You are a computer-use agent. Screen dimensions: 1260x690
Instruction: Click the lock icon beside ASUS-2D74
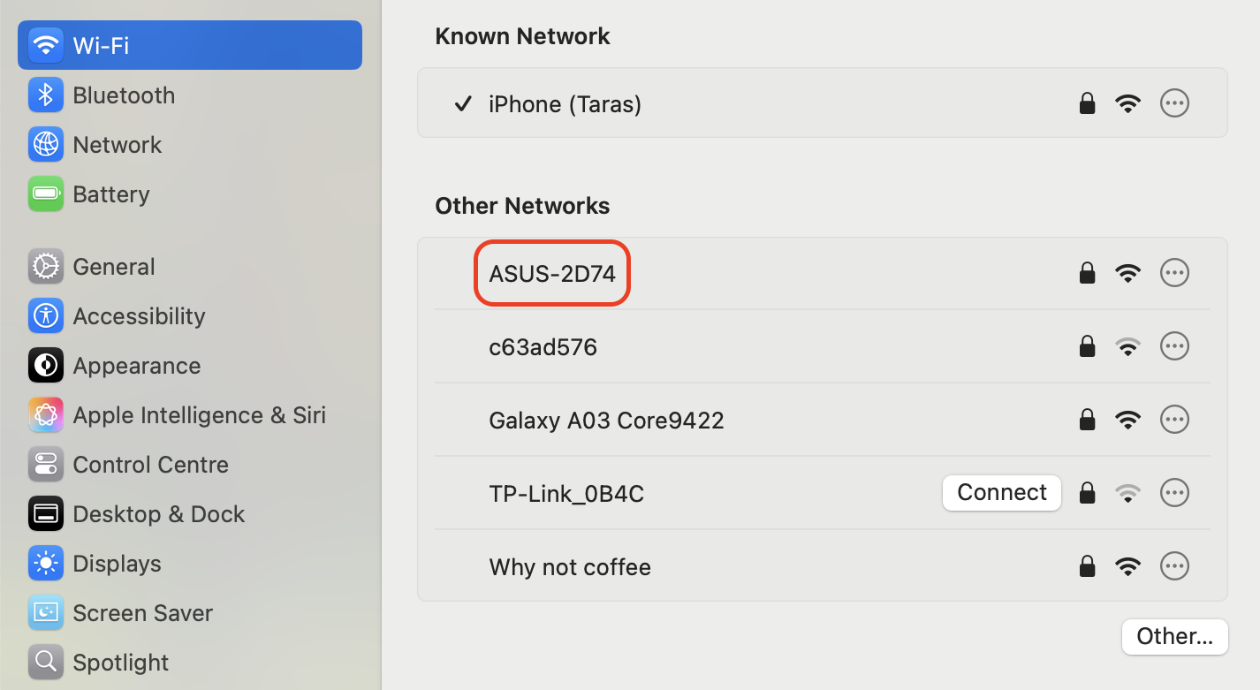coord(1087,272)
